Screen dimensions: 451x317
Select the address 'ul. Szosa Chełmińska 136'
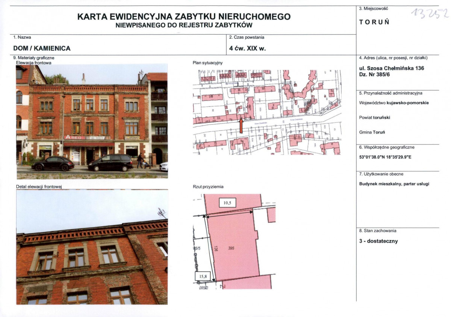pos(392,68)
